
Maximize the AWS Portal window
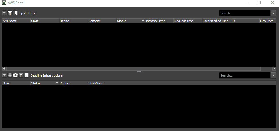click(259, 3)
